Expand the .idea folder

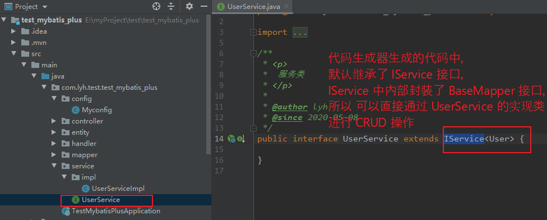(x=13, y=31)
